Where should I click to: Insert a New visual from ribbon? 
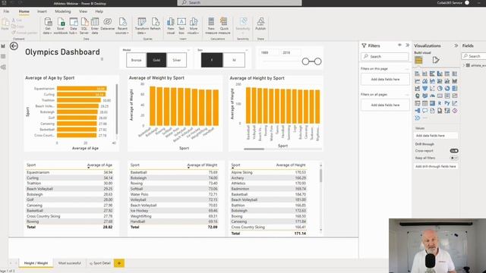(171, 26)
